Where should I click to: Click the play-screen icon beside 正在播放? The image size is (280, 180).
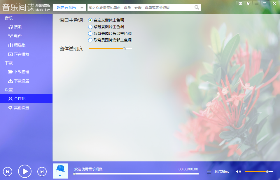click(10, 54)
